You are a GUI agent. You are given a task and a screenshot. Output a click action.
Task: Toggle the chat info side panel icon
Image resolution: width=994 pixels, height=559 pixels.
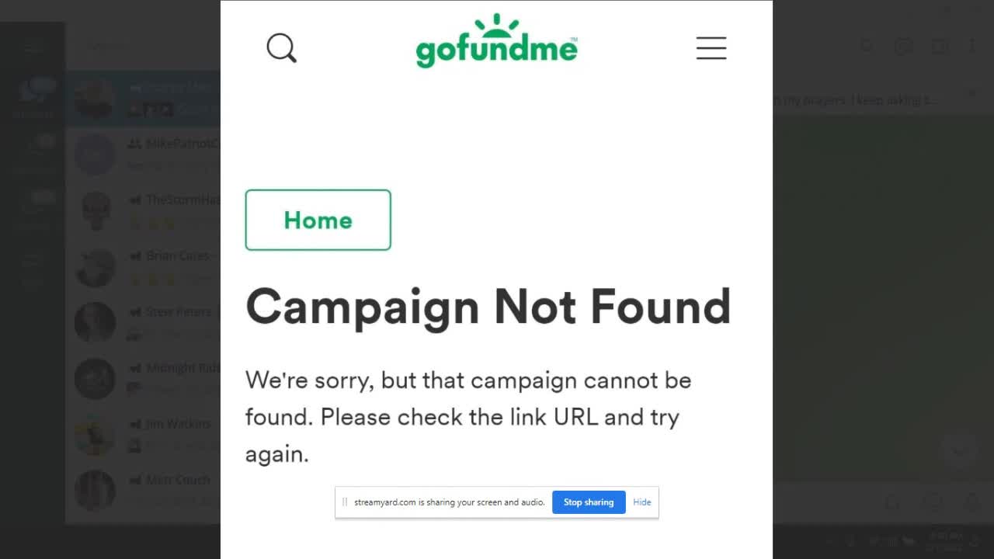(939, 47)
